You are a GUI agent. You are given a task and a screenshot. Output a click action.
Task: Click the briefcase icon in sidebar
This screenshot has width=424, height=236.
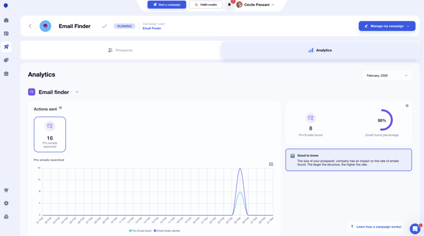point(6,74)
